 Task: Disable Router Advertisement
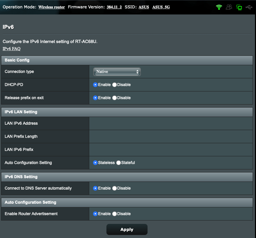(x=115, y=214)
